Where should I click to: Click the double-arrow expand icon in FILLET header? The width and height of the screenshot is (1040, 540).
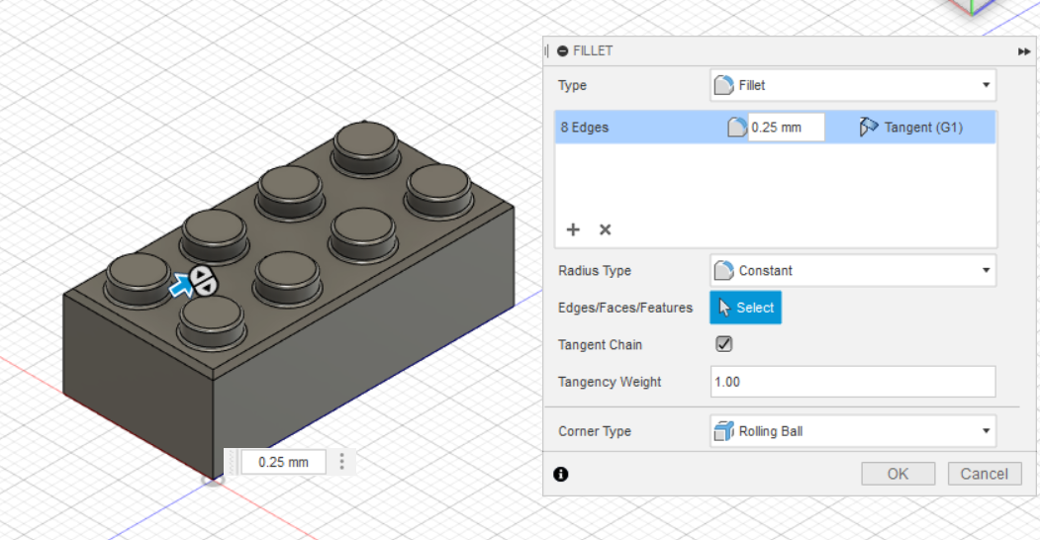1024,51
